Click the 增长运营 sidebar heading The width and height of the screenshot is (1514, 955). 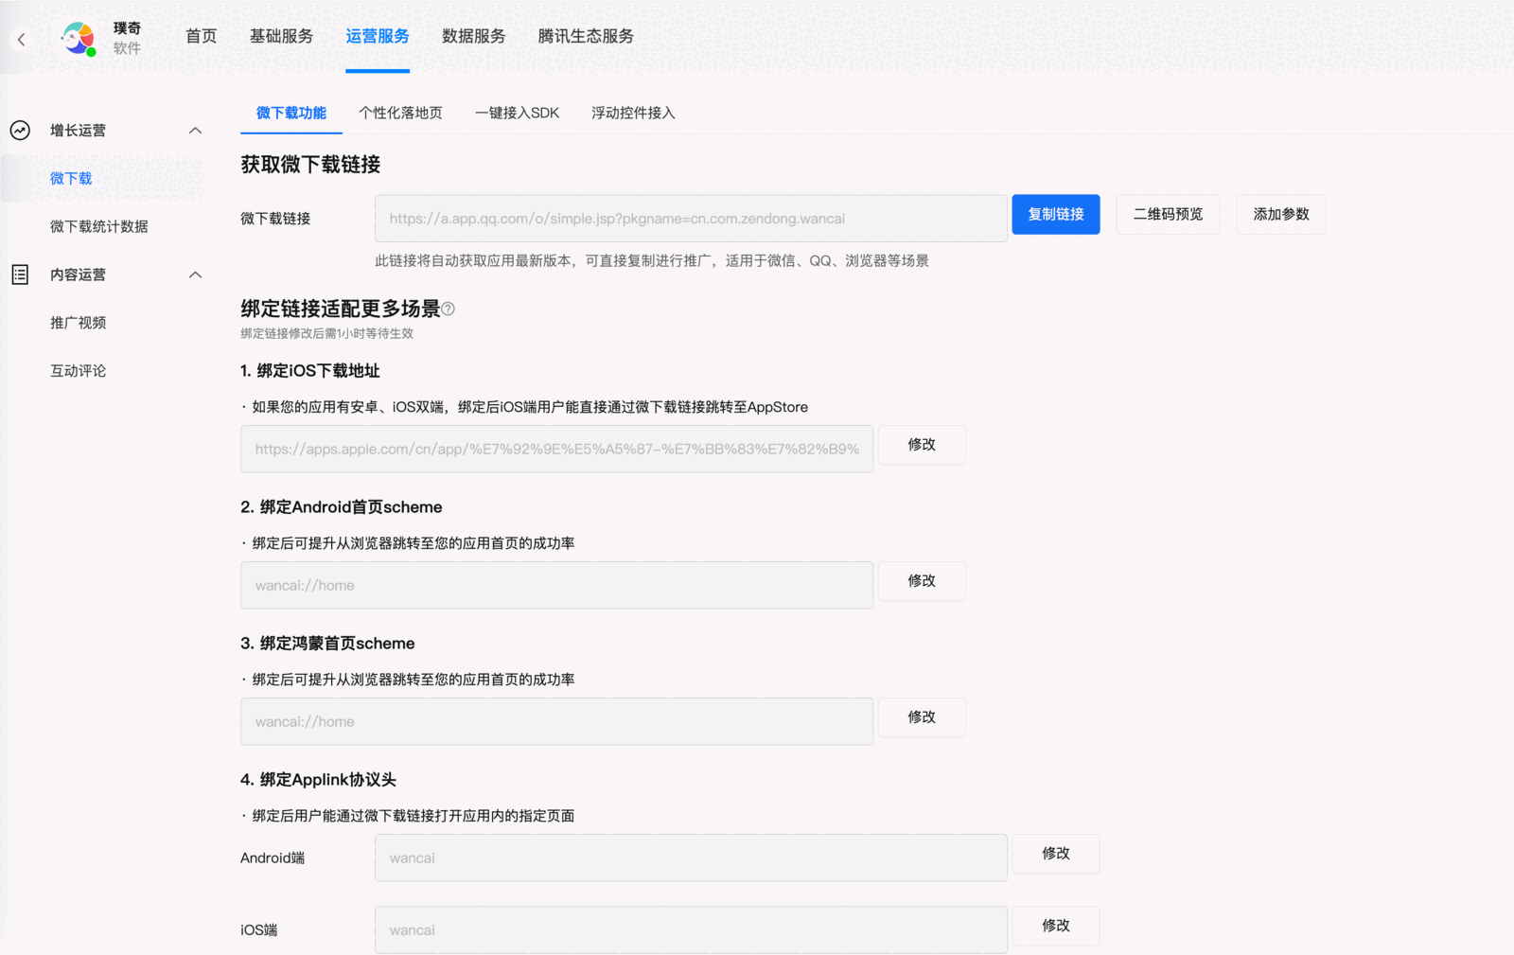[78, 131]
